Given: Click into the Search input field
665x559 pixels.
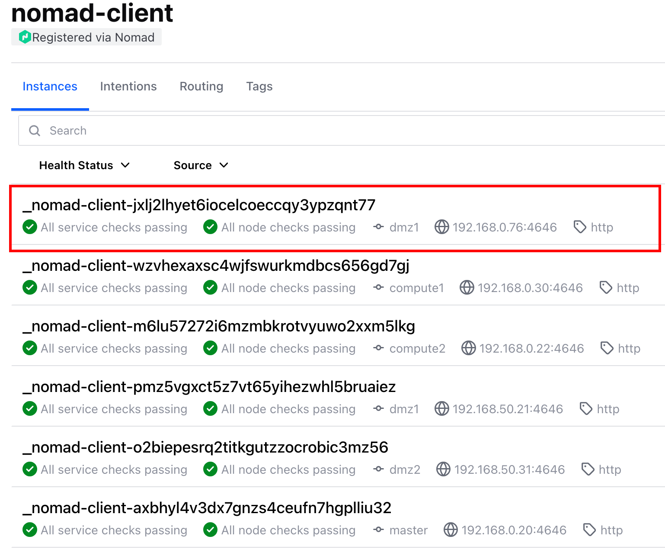Looking at the screenshot, I should pyautogui.click(x=342, y=131).
